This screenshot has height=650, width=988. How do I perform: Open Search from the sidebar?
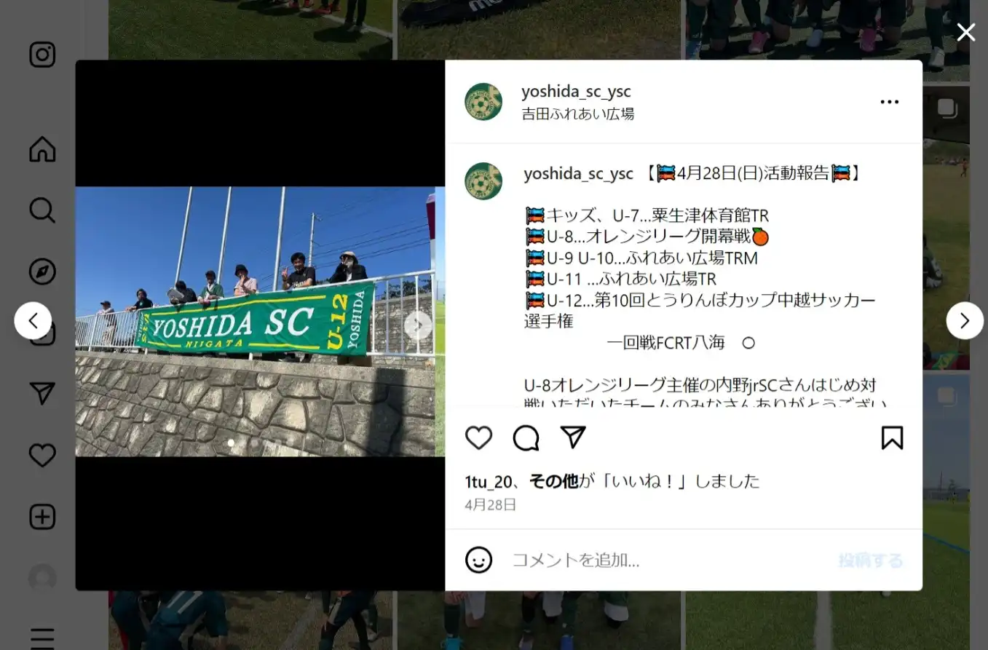pyautogui.click(x=42, y=210)
